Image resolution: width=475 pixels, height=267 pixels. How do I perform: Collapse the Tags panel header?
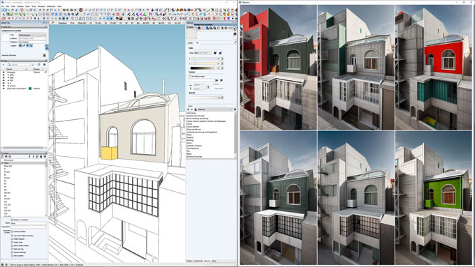[x=24, y=61]
